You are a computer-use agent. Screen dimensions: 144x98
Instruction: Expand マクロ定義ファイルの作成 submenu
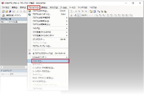[67, 32]
